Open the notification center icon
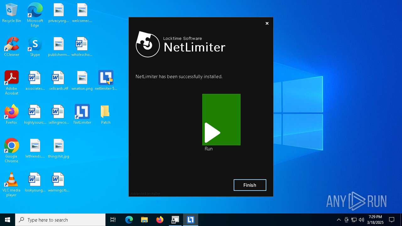Viewport: 402px width, 226px height. (392, 220)
